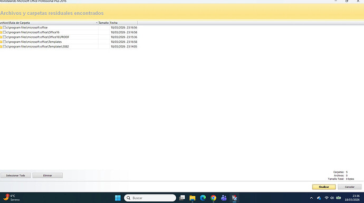
Task: Open the battery status tray icon
Action: [x=339, y=198]
